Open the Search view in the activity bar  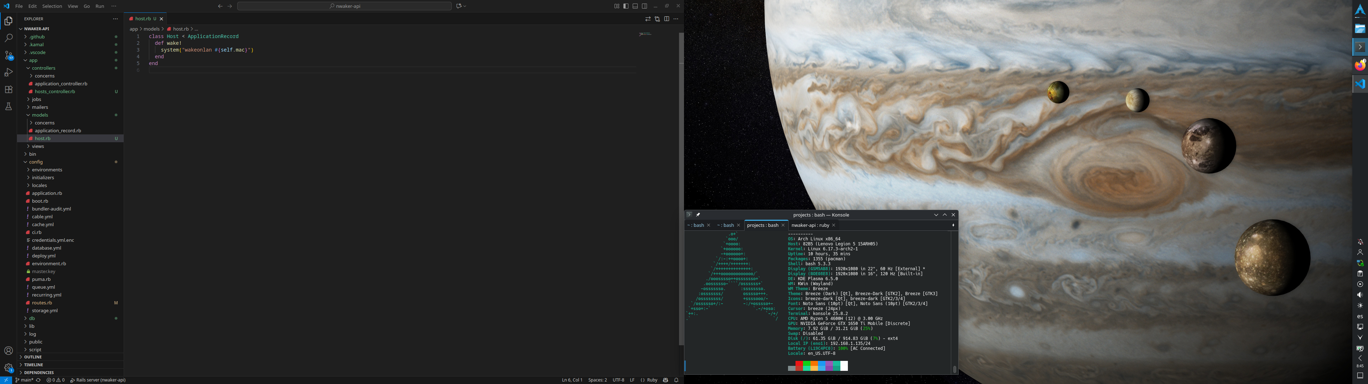[9, 38]
